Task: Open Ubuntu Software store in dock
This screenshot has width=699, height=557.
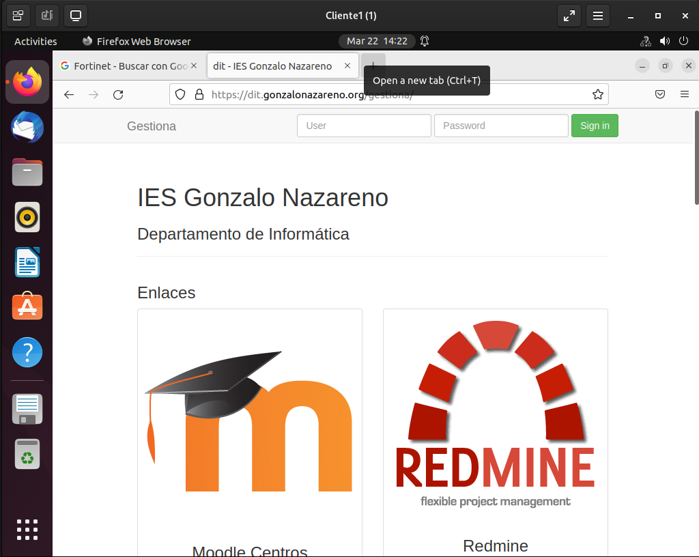Action: (27, 306)
